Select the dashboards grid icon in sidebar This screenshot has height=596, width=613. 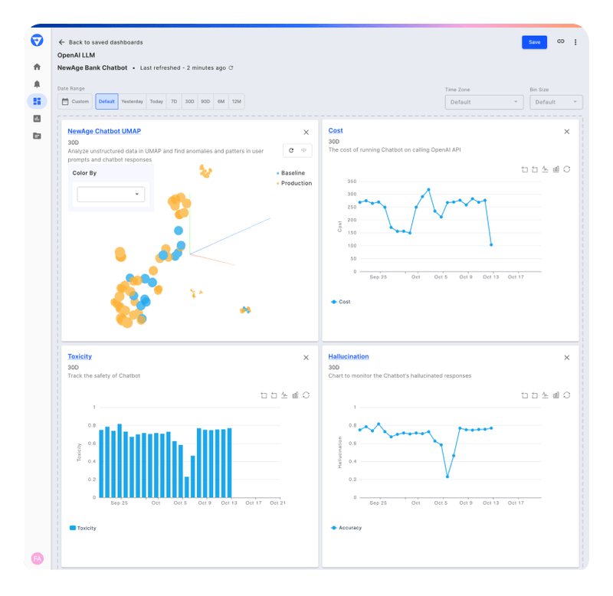[37, 101]
